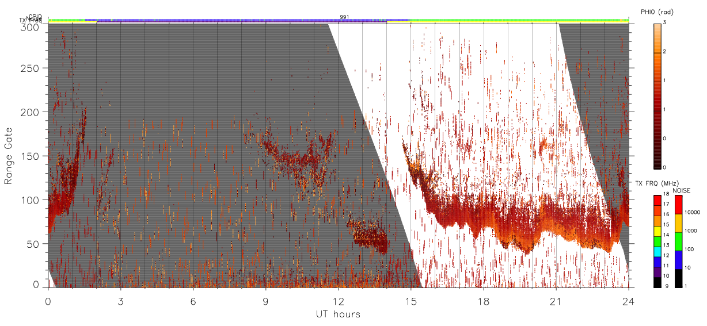Screen dimensions: 707x326
Task: Pick the cyan 12–13 MHz TX FRQ swatch
Action: (657, 253)
